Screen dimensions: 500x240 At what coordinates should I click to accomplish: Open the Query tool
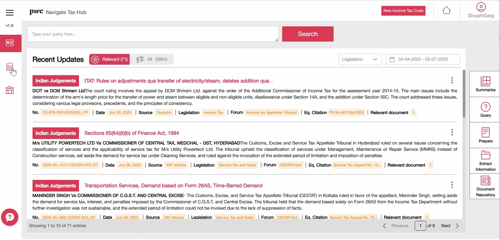(486, 110)
